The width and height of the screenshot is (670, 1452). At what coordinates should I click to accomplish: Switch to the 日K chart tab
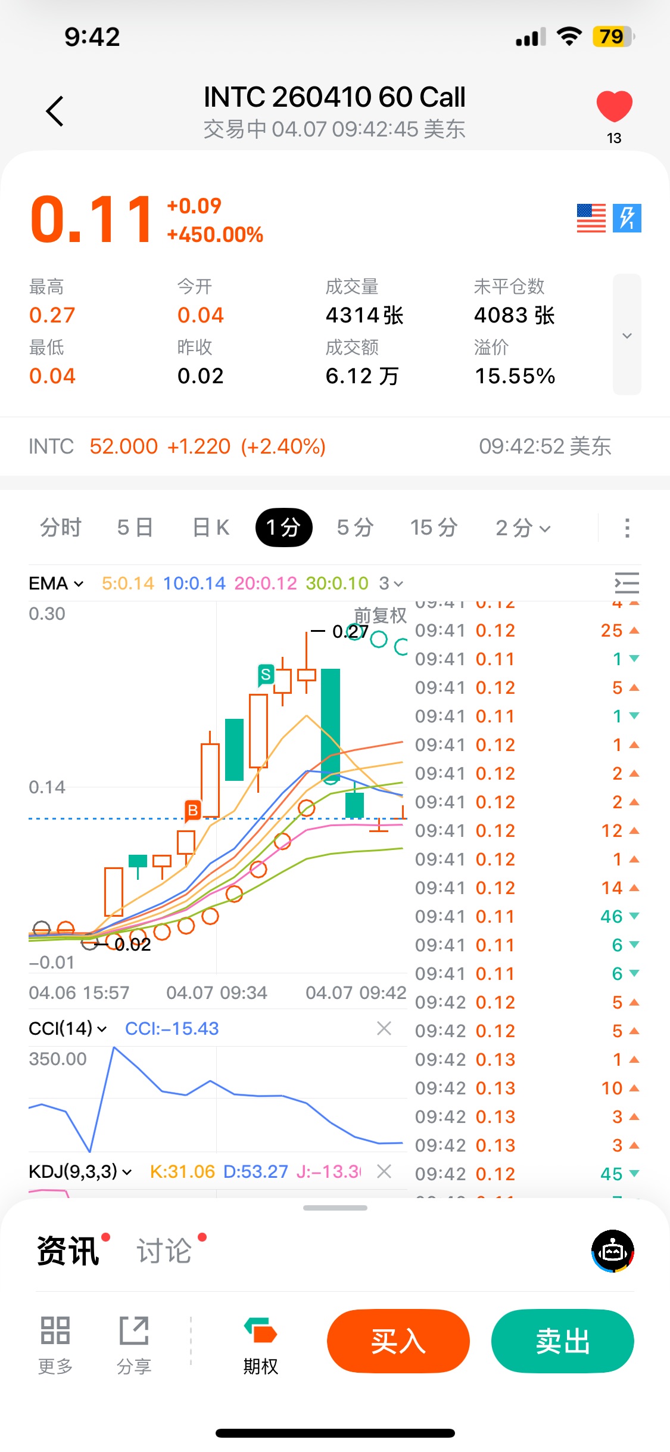[211, 528]
